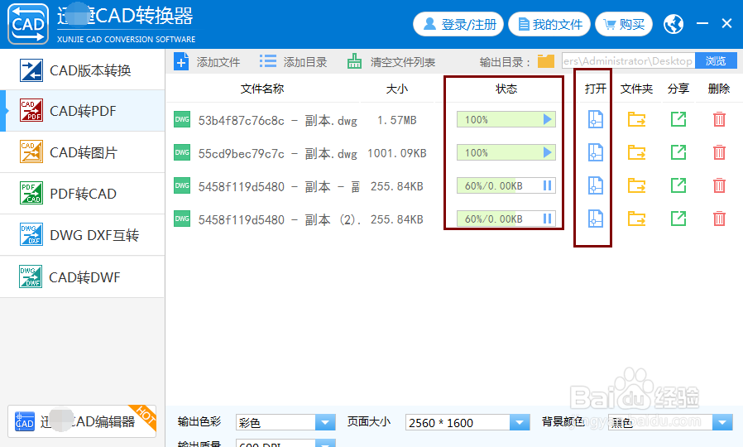743x447 pixels.
Task: Open converted file for 副本 (2) row
Action: pyautogui.click(x=595, y=219)
